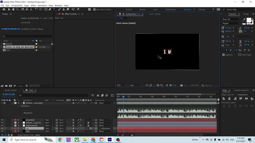Screen dimensions: 255x143
Task: Select the Zoom magnifier tool
Action: [x=17, y=10]
